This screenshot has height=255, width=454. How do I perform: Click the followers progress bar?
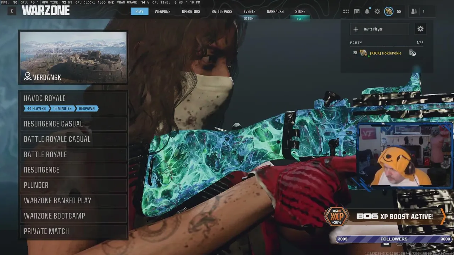394,239
